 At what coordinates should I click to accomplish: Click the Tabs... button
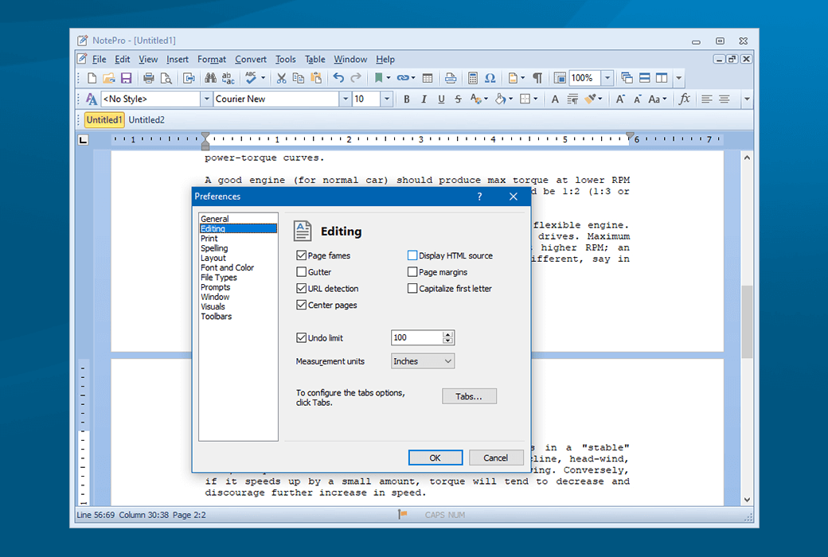tap(469, 396)
